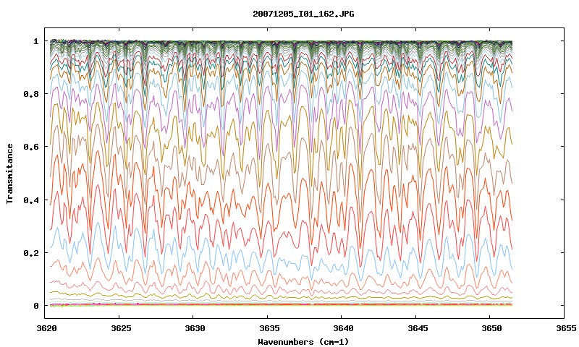Click the plot title 20071205_I01_162.JPG
Viewport: 579px width, 347px height.
click(x=303, y=14)
